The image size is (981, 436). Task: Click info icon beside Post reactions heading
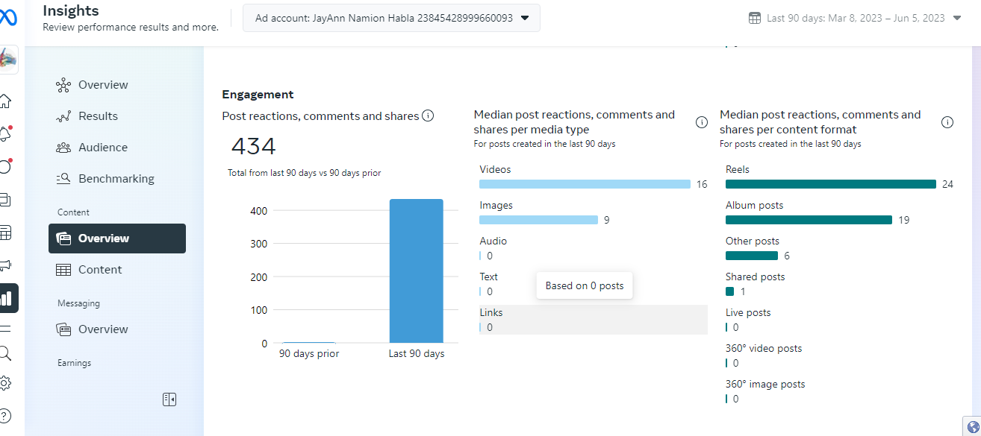(x=428, y=116)
